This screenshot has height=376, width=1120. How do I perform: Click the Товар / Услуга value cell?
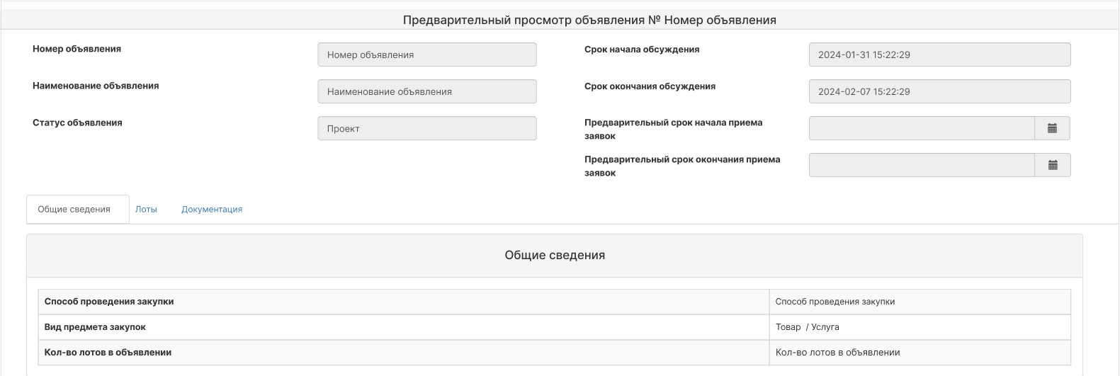tap(920, 327)
